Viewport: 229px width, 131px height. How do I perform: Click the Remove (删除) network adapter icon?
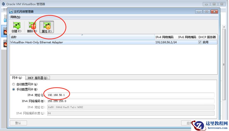[32, 27]
